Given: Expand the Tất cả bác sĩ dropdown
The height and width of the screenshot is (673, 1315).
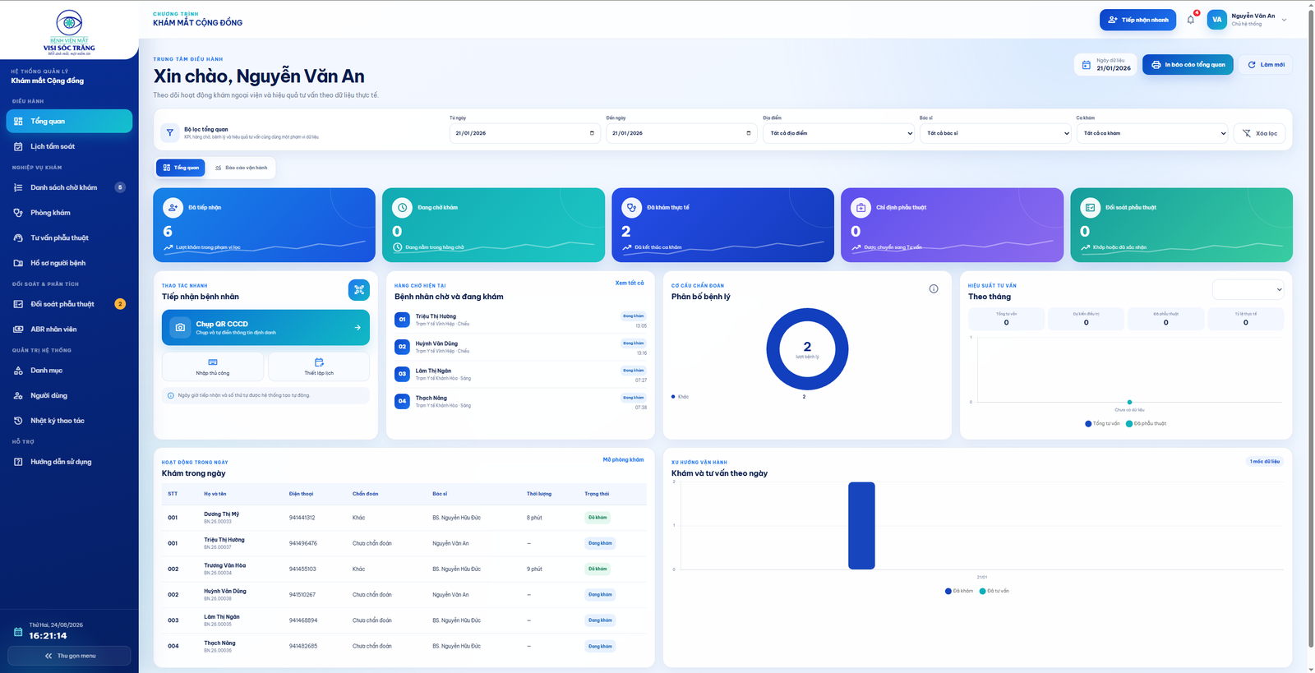Looking at the screenshot, I should click(x=995, y=133).
